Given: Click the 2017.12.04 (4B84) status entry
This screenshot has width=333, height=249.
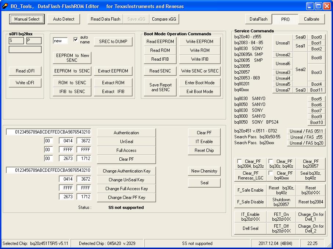Looking at the screenshot, I should 275,243.
